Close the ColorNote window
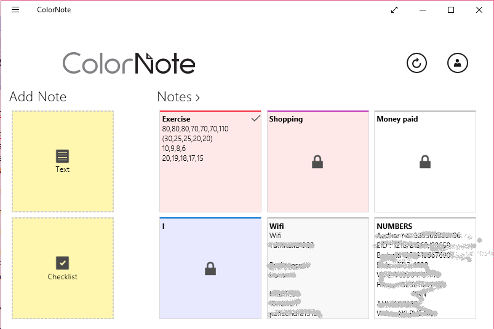Screen dimensions: 494x329 [x=479, y=10]
